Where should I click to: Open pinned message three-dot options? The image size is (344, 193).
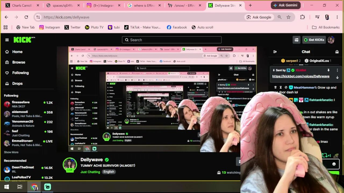click(337, 70)
